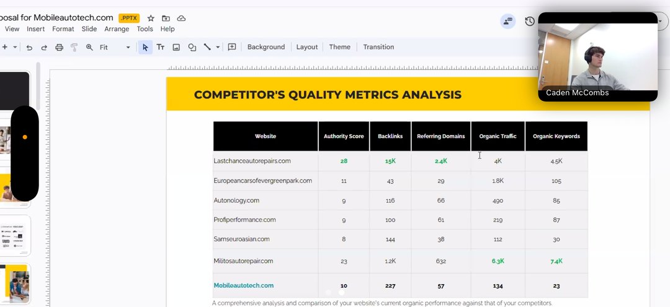
Task: Open the Help menu
Action: tap(167, 29)
